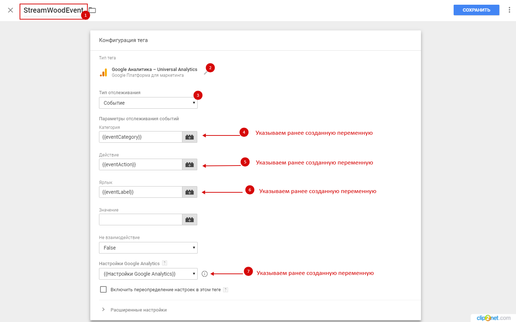This screenshot has height=322, width=516.
Task: Edit the StreamWoodEvent tag name
Action: pyautogui.click(x=54, y=10)
